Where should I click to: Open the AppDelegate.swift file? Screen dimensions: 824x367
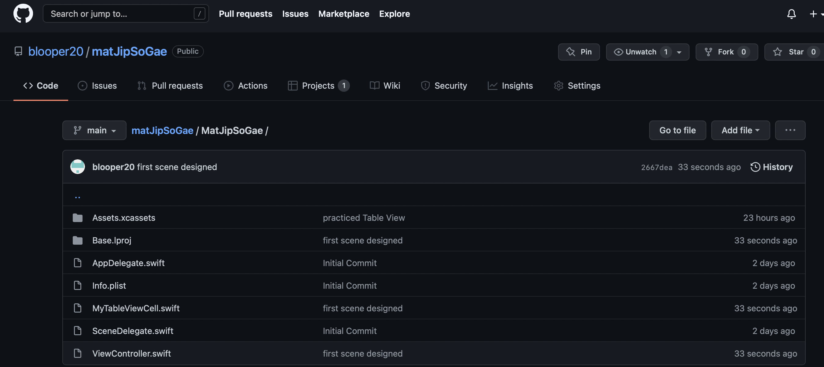[x=128, y=263]
